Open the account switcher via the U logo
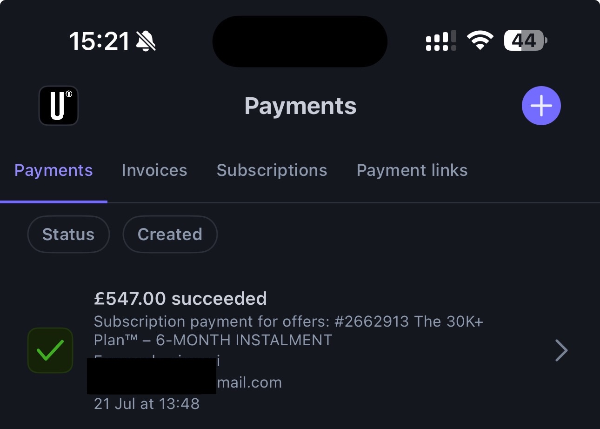600x429 pixels. [58, 106]
